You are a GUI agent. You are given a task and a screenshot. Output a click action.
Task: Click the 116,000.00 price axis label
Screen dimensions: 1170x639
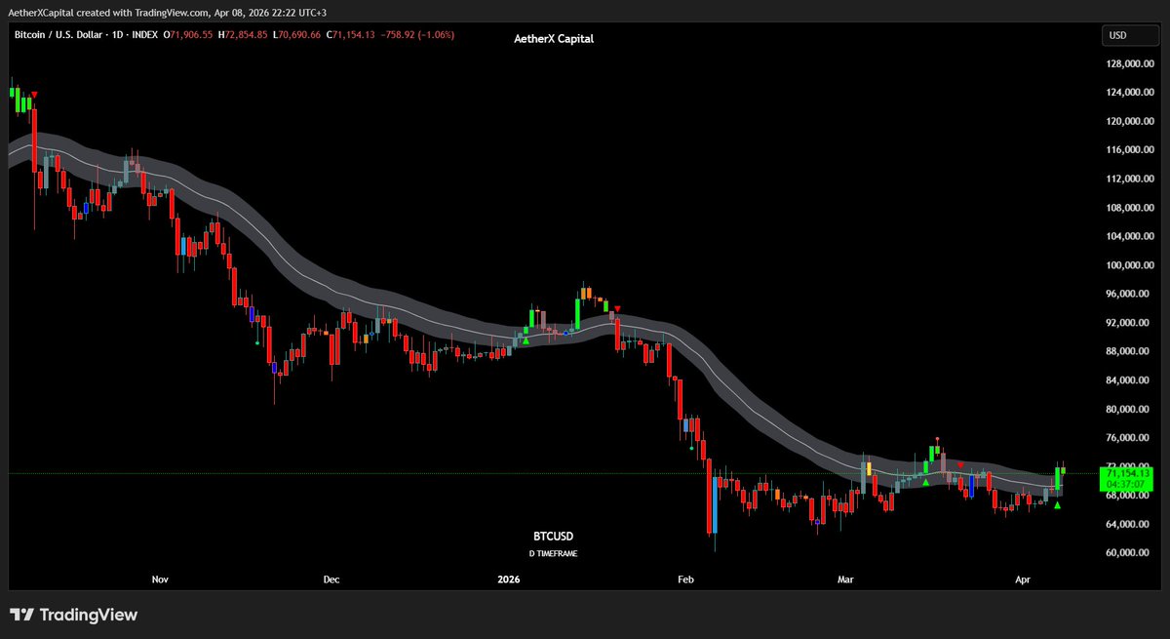[1131, 150]
